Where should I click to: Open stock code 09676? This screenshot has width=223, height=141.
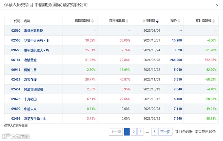pos(16,99)
